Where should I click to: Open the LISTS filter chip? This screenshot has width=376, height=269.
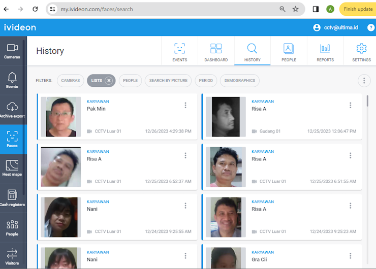[97, 81]
